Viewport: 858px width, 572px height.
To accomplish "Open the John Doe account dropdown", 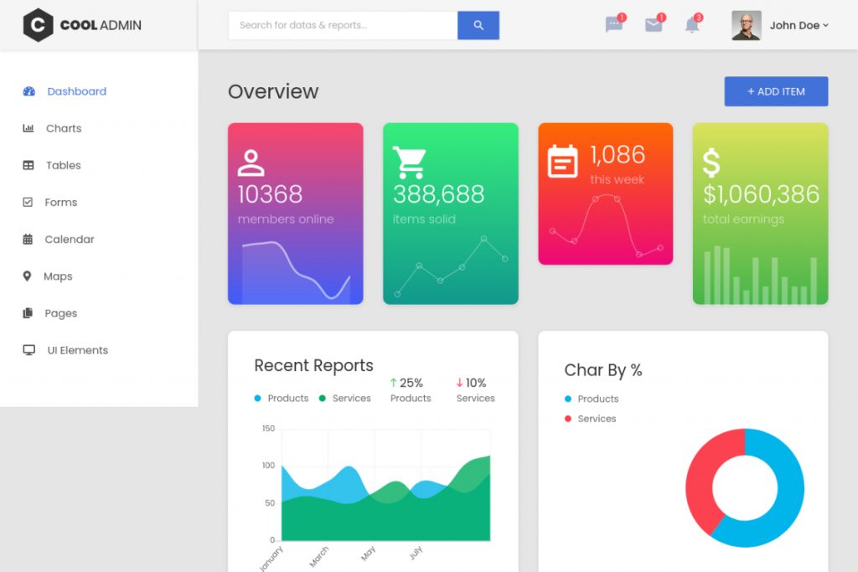I will [796, 25].
